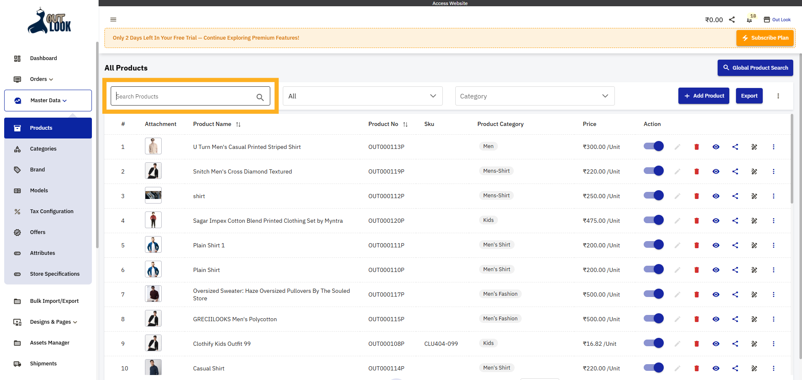802x380 pixels.
Task: Click the magnifying glass in search products box
Action: 260,96
